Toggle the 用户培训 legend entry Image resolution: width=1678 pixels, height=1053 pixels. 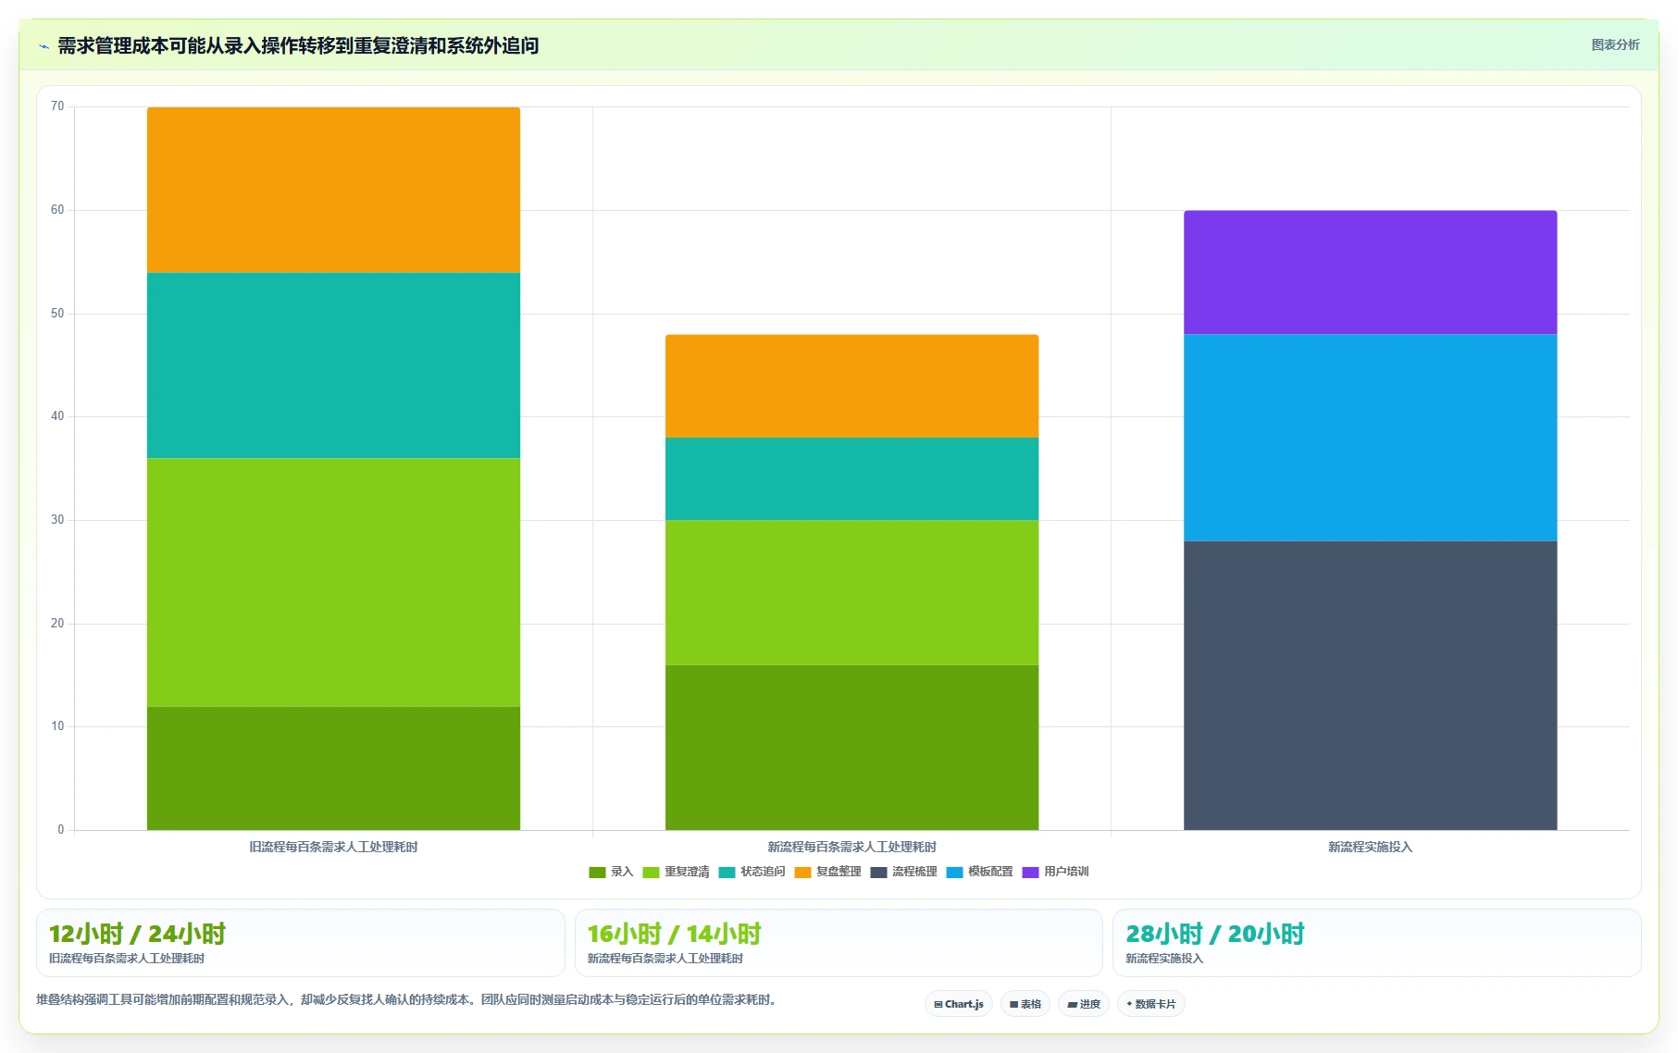coord(1055,872)
